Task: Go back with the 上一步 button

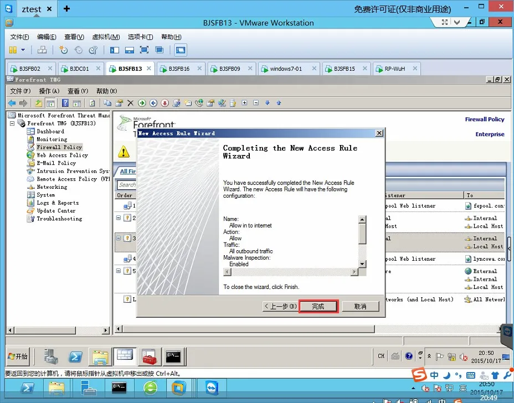Action: [x=280, y=306]
